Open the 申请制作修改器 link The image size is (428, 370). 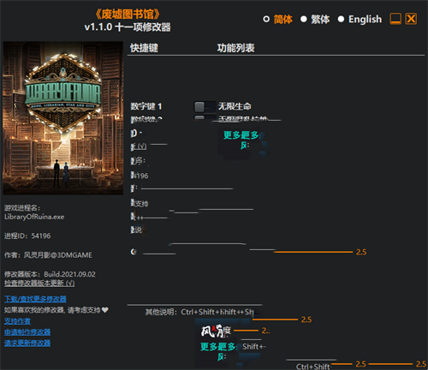tap(27, 332)
